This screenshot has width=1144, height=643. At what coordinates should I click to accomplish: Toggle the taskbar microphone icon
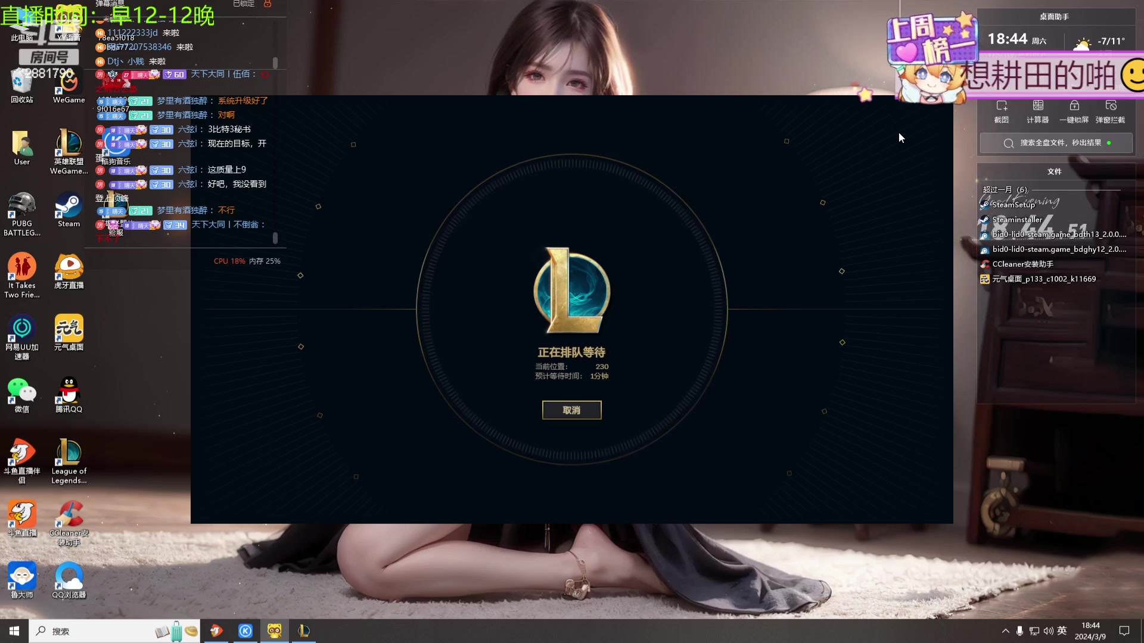pyautogui.click(x=1019, y=631)
